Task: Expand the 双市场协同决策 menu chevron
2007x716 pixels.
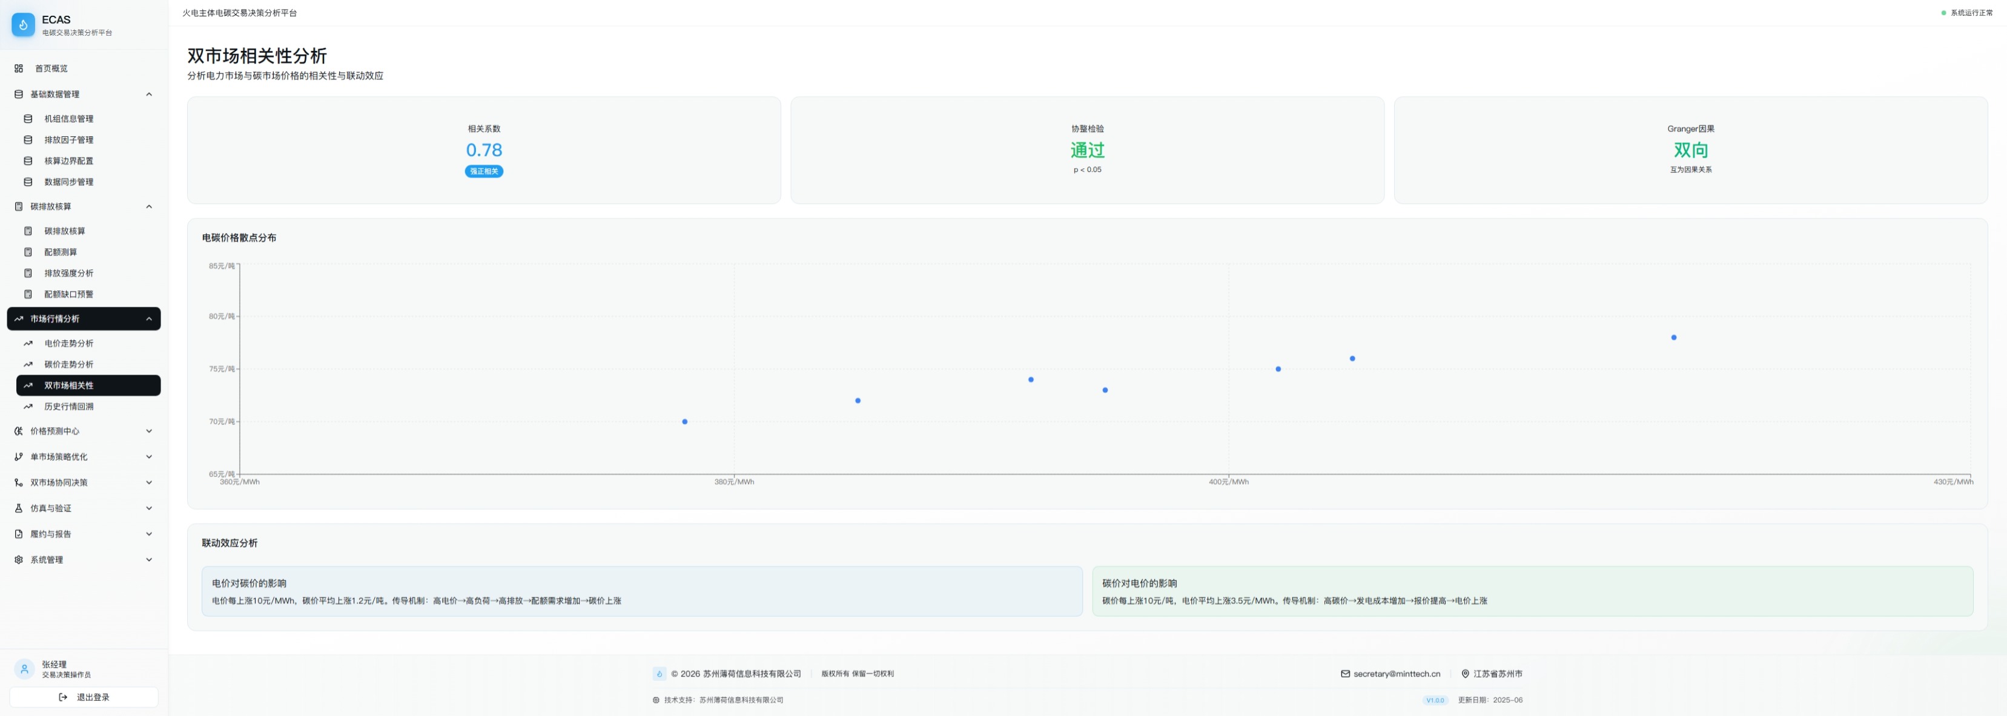Action: click(x=149, y=482)
